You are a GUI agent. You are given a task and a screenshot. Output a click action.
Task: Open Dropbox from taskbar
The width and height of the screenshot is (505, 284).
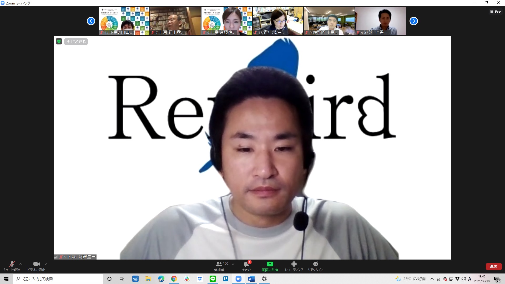(200, 279)
